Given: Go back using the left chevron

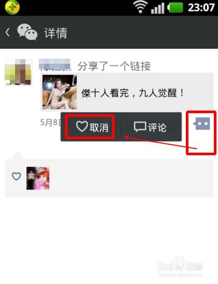Looking at the screenshot, I should (8, 33).
